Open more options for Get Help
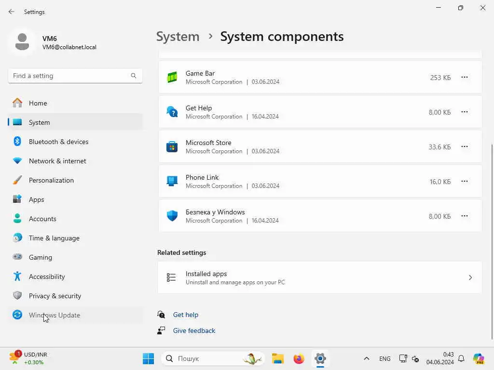The height and width of the screenshot is (370, 494). coord(465,112)
